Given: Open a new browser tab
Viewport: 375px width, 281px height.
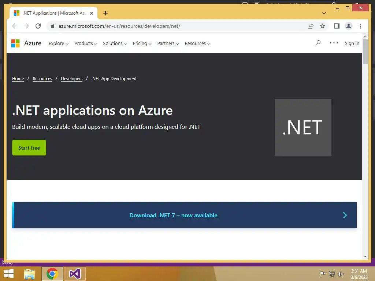Looking at the screenshot, I should click(x=105, y=13).
